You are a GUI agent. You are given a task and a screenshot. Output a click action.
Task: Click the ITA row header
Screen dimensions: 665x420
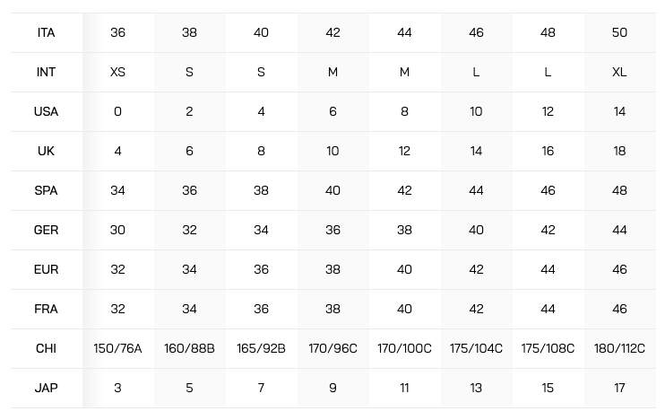pos(47,32)
